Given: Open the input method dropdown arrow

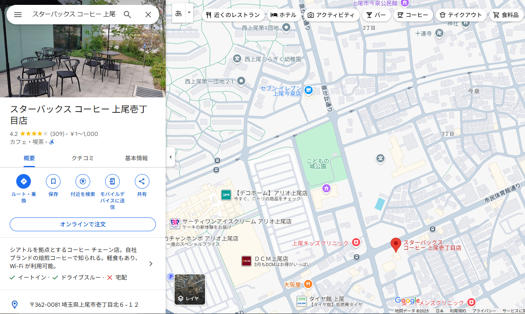Looking at the screenshot, I should 189,13.
